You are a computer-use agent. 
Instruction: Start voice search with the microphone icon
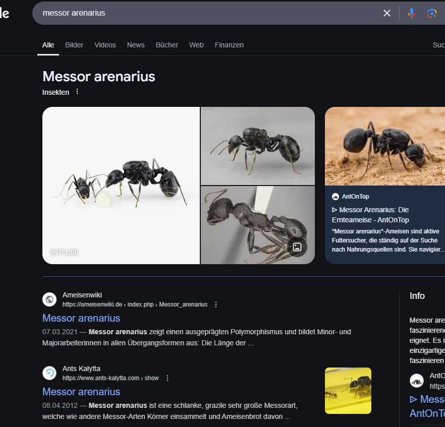[412, 13]
